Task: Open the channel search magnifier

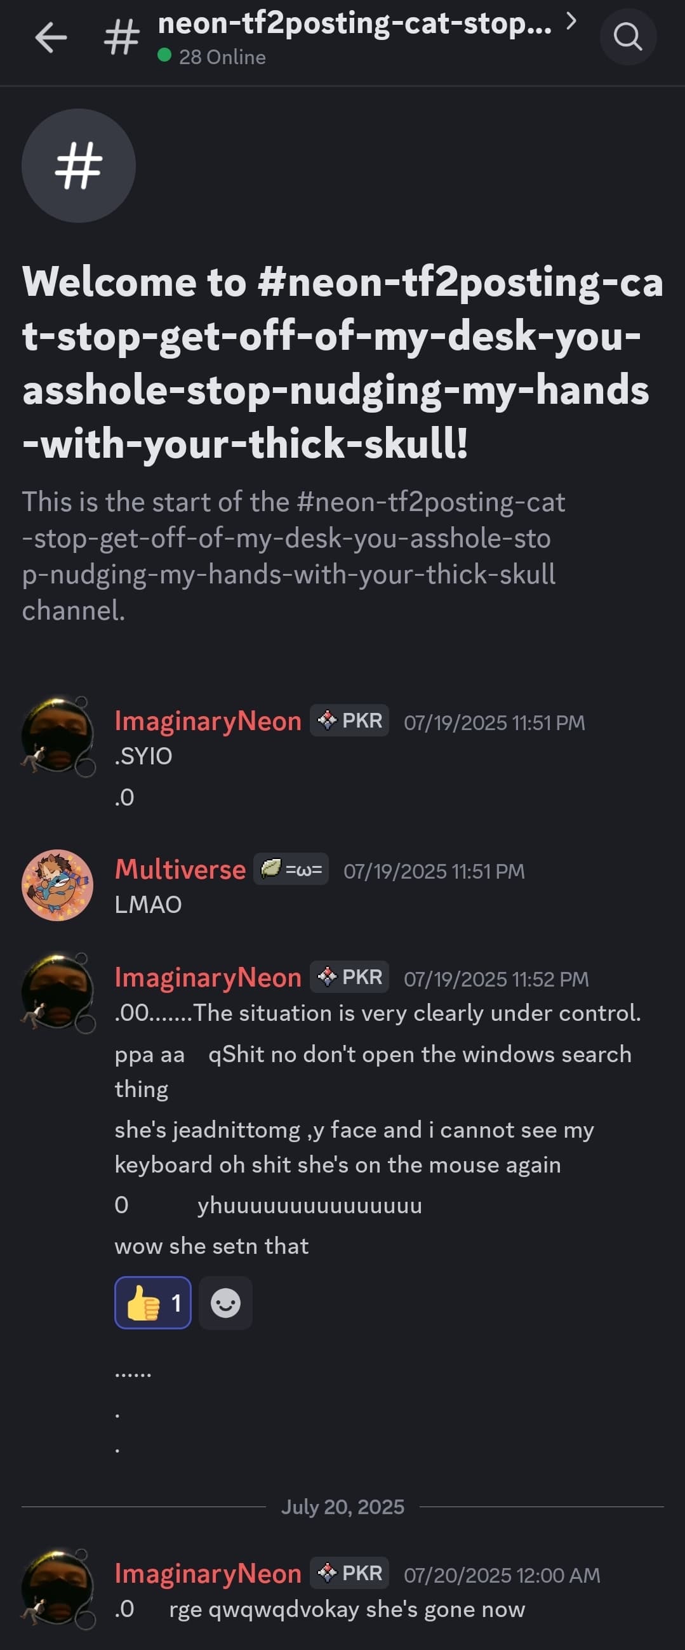Action: [627, 37]
